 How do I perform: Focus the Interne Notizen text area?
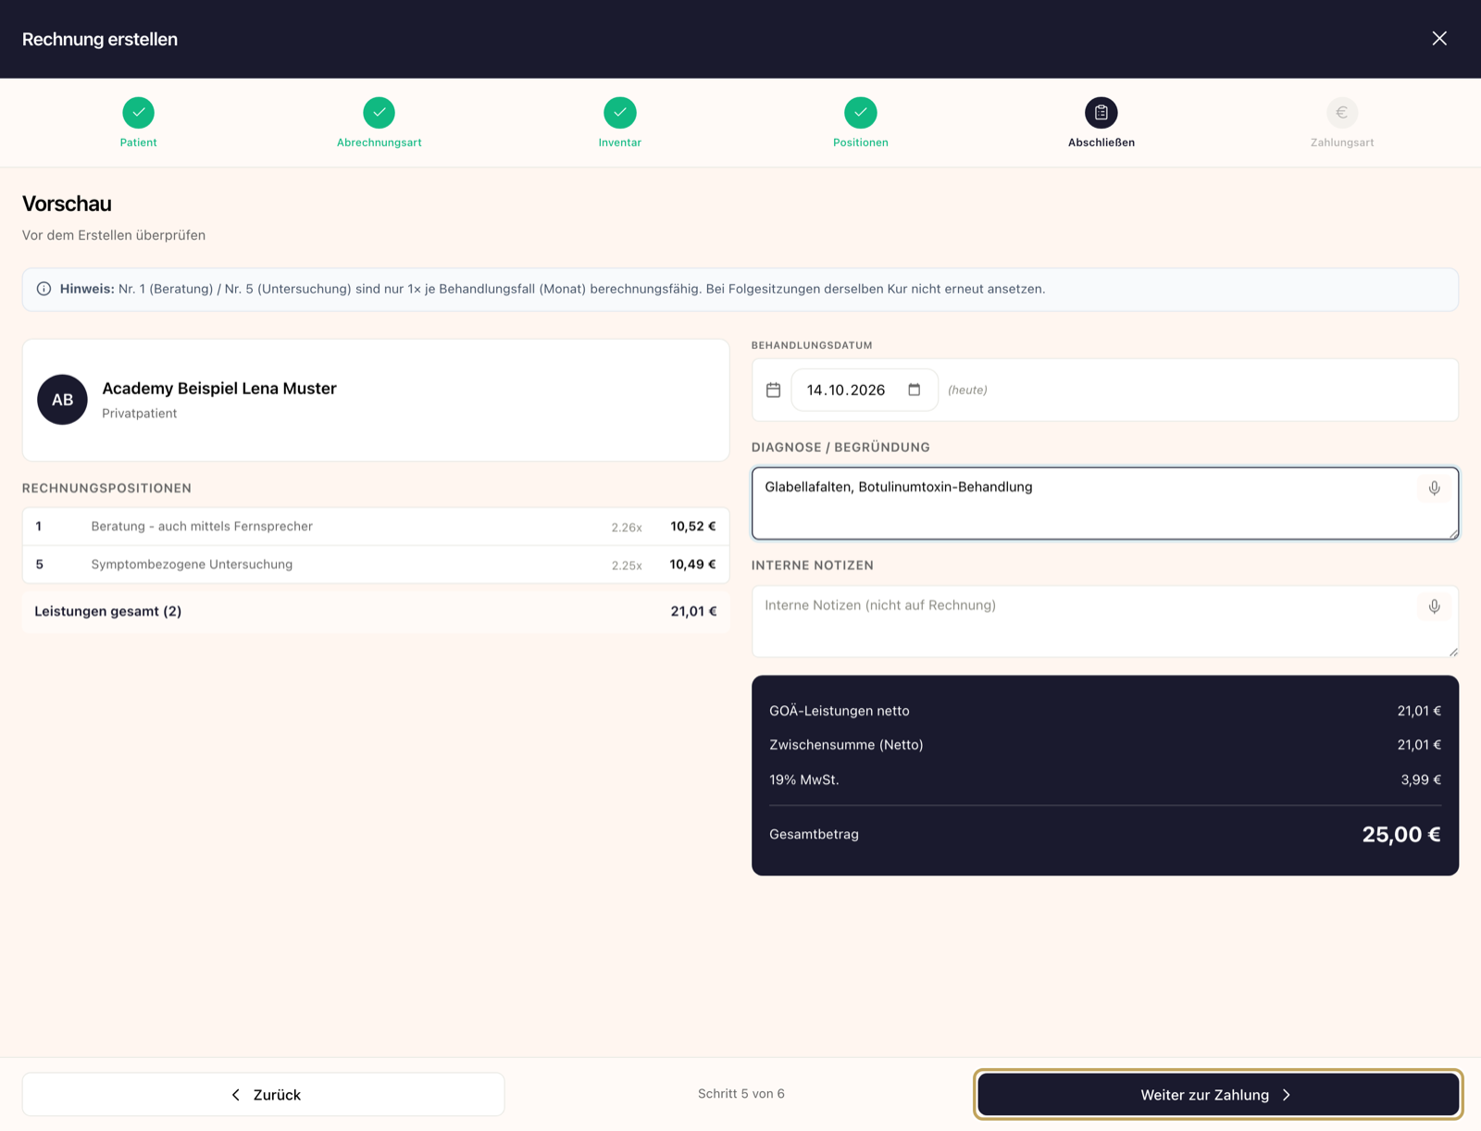pyautogui.click(x=1105, y=621)
